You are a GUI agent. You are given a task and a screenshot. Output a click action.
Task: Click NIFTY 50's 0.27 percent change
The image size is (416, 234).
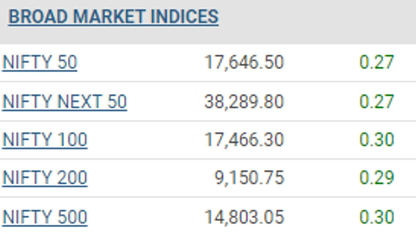[376, 63]
